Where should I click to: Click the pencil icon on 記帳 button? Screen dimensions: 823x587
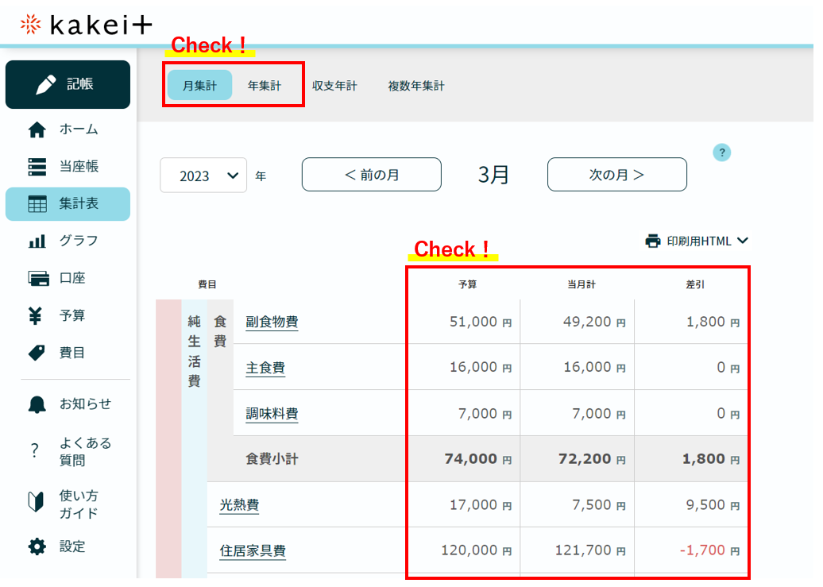[x=46, y=85]
